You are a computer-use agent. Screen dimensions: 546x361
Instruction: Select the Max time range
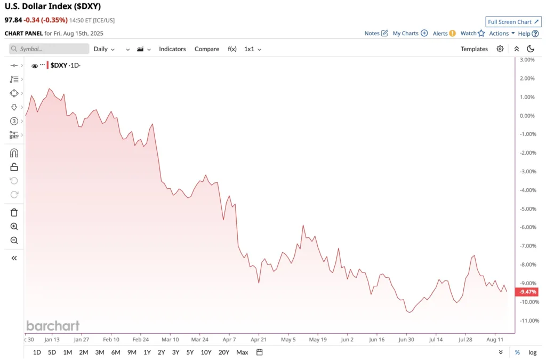point(242,352)
